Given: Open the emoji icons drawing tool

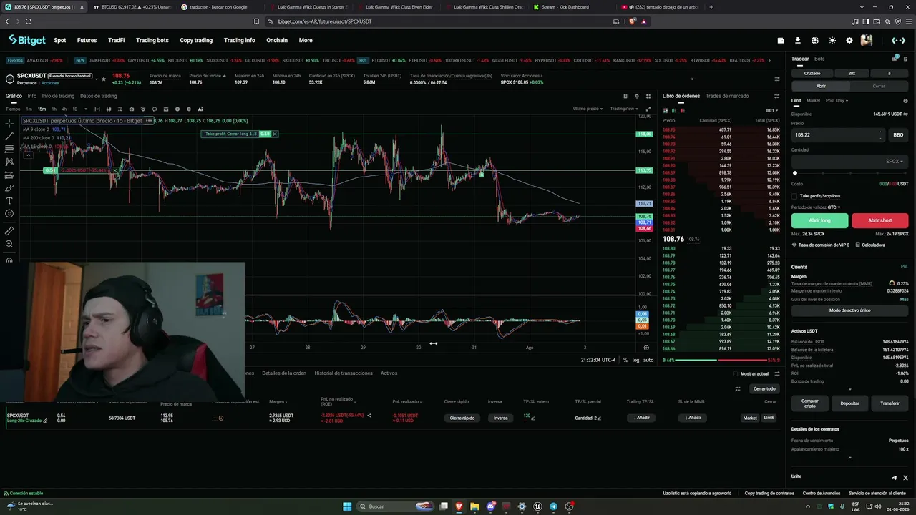Looking at the screenshot, I should click(9, 214).
